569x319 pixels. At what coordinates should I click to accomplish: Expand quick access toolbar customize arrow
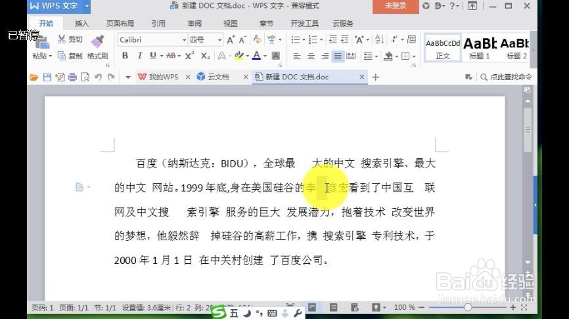(127, 77)
